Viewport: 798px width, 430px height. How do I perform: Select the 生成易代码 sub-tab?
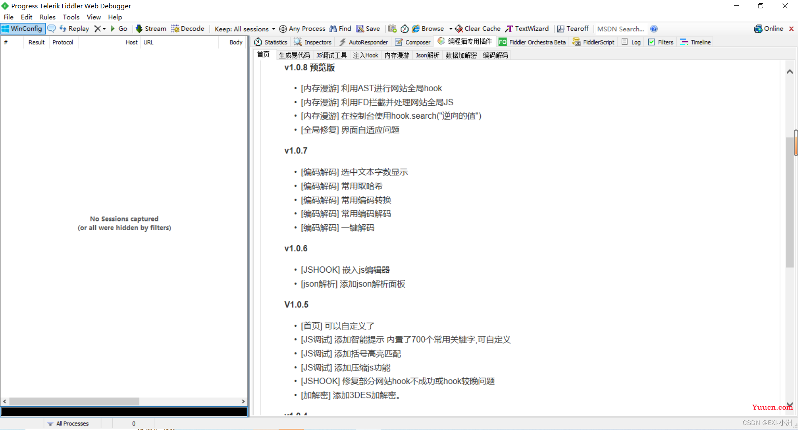point(294,55)
